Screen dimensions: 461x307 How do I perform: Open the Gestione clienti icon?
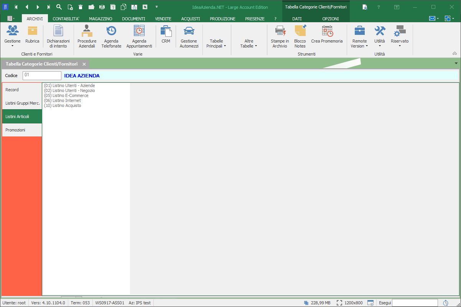tap(12, 36)
